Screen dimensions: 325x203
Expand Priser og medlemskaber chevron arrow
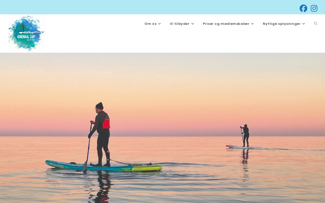coord(252,24)
